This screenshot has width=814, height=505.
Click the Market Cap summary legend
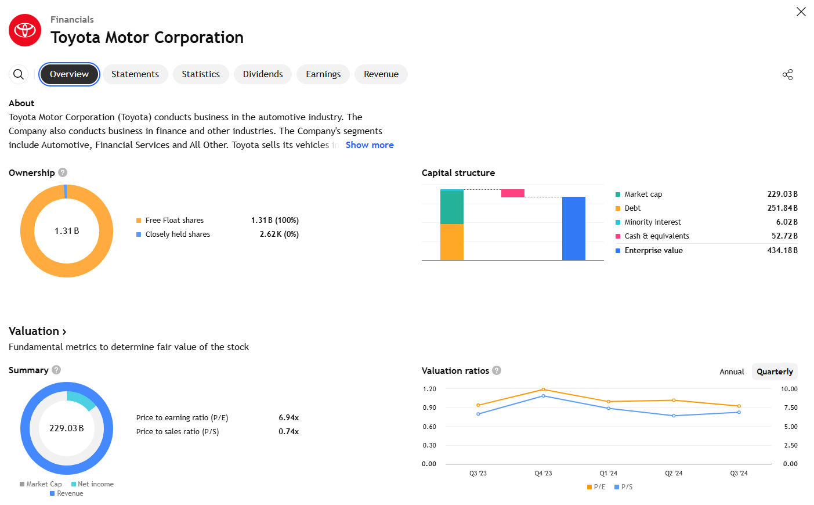point(41,484)
